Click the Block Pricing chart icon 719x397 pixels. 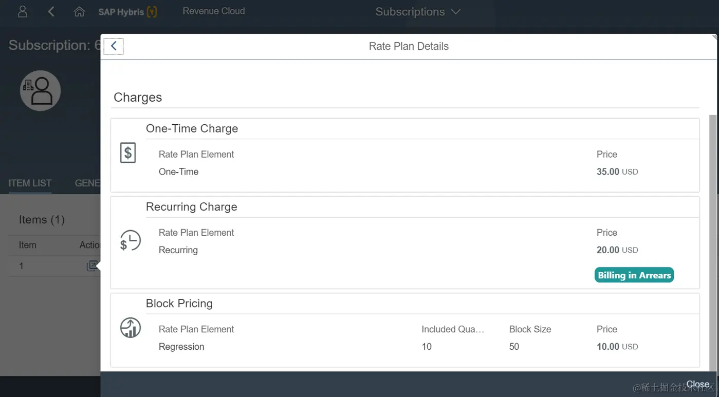click(x=131, y=328)
